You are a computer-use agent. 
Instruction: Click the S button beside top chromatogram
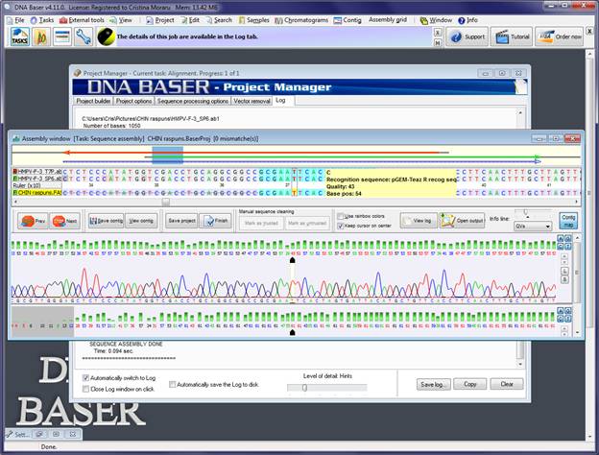point(565,279)
